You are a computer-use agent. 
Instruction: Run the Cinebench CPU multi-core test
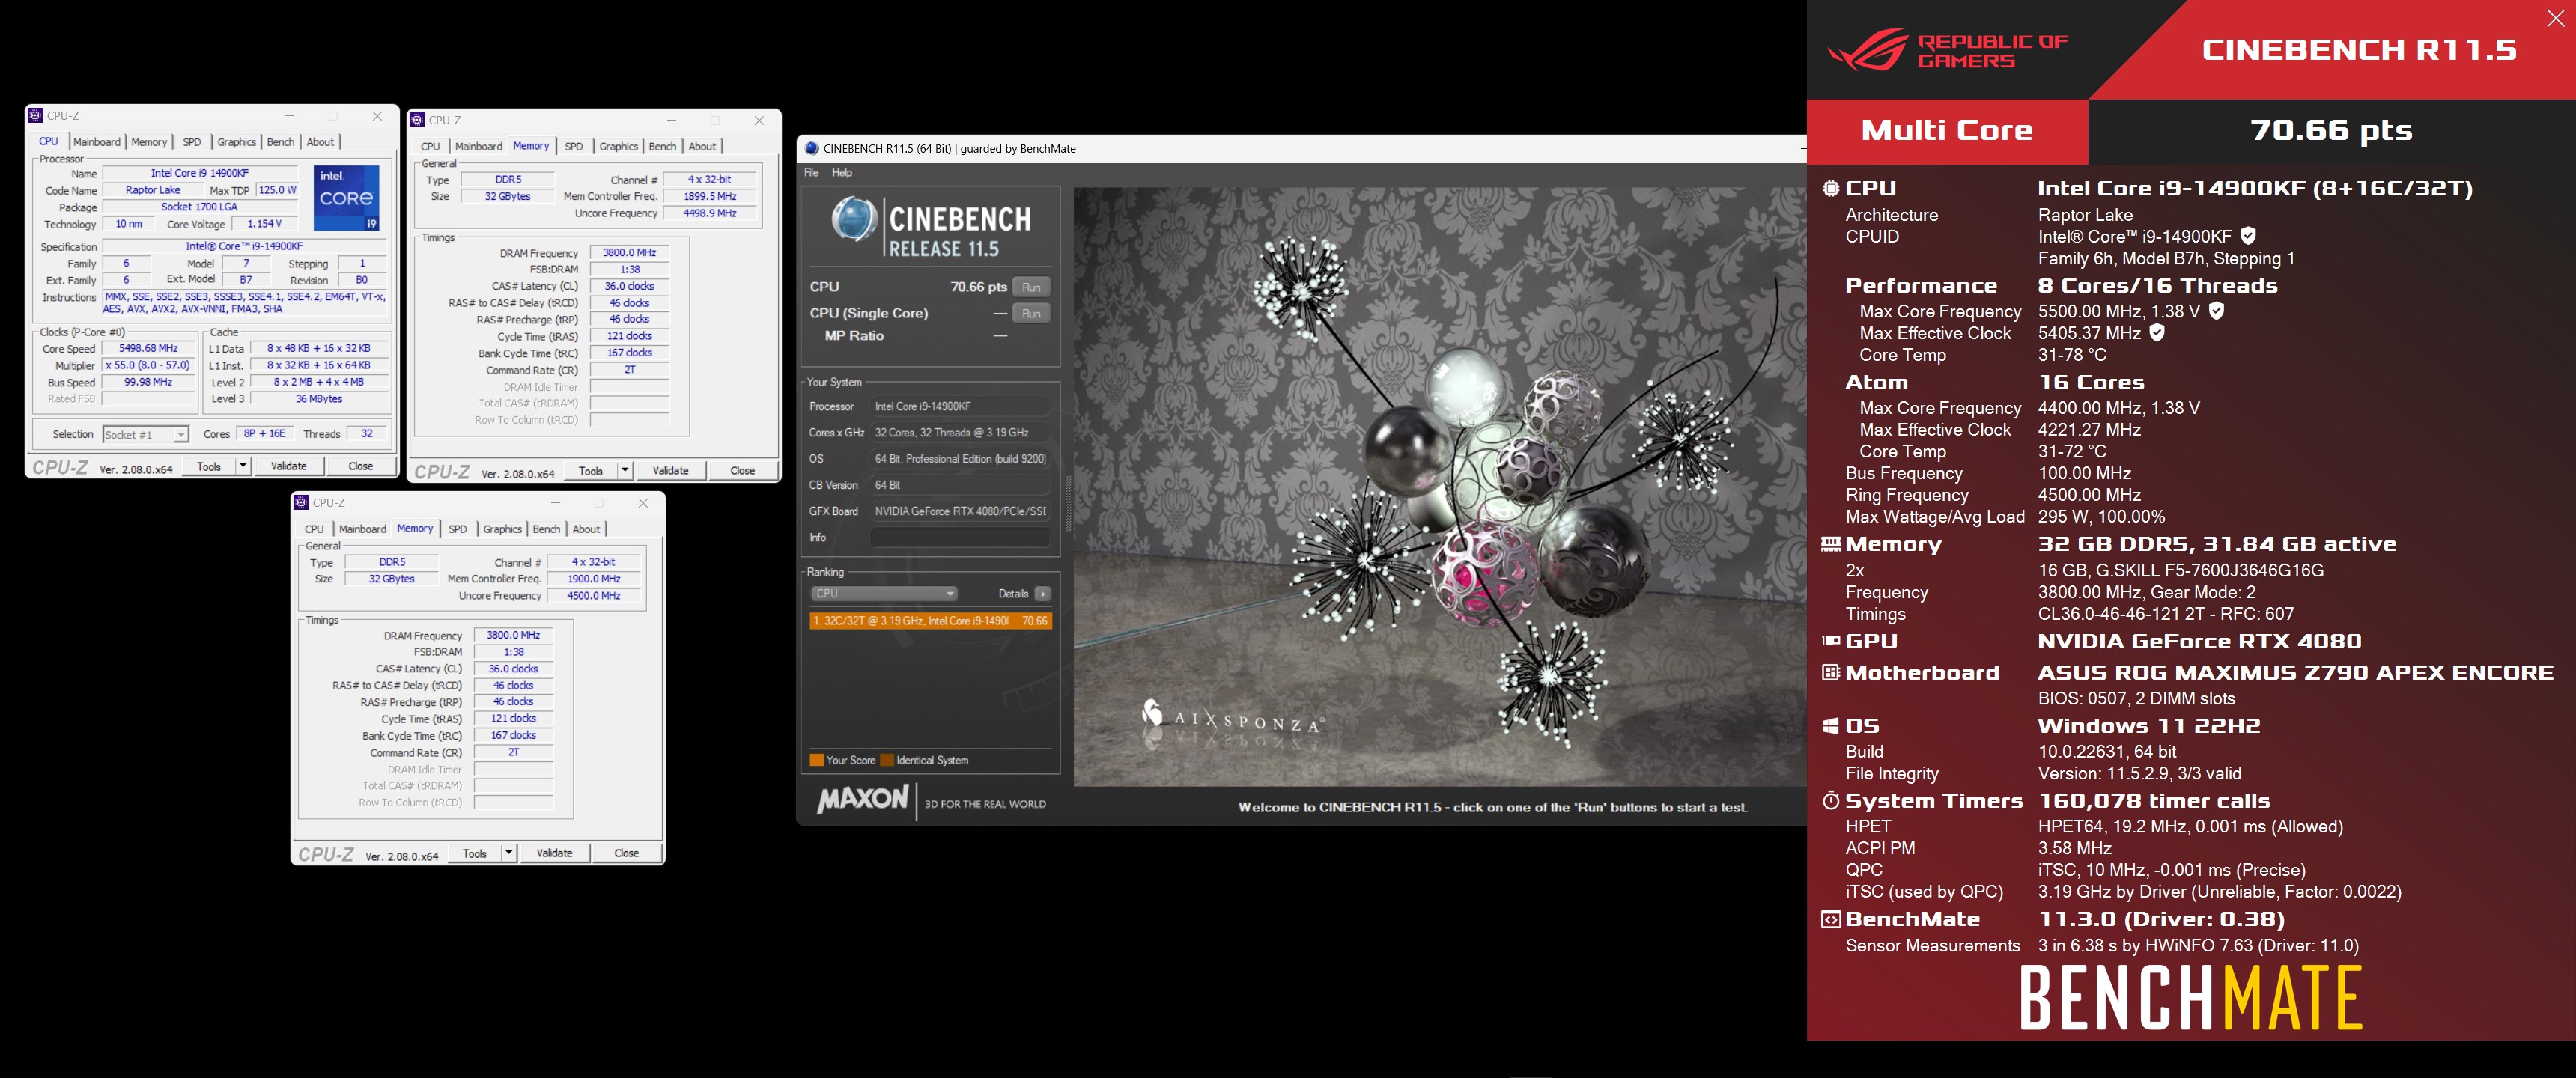pyautogui.click(x=1031, y=287)
